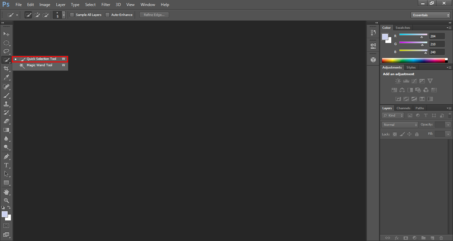Viewport: 453px width, 241px height.
Task: Select the Eraser tool
Action: pos(6,121)
